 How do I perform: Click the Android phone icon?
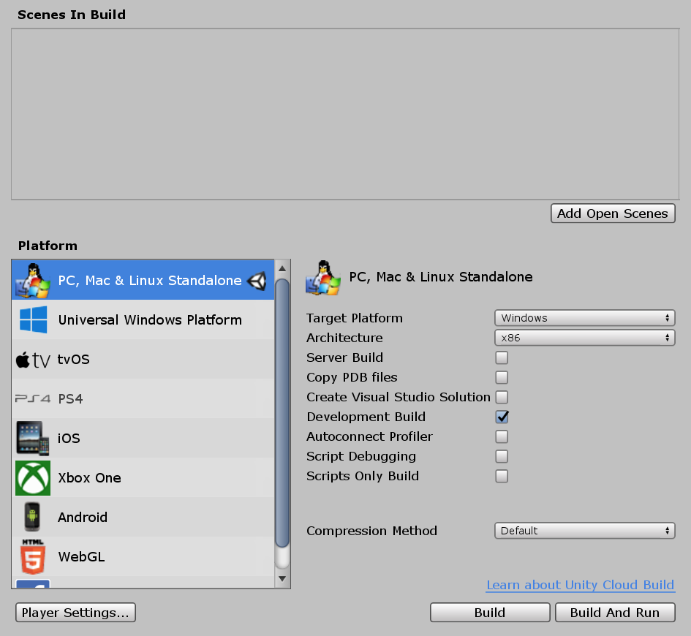[33, 517]
